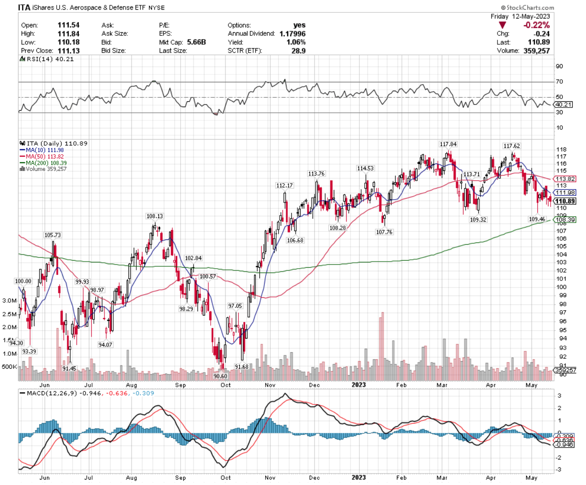The image size is (586, 485).
Task: Click the 91.68 low price label
Action: click(x=242, y=367)
